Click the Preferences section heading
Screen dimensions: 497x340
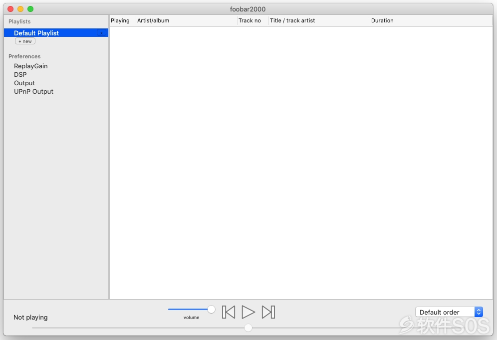[24, 56]
